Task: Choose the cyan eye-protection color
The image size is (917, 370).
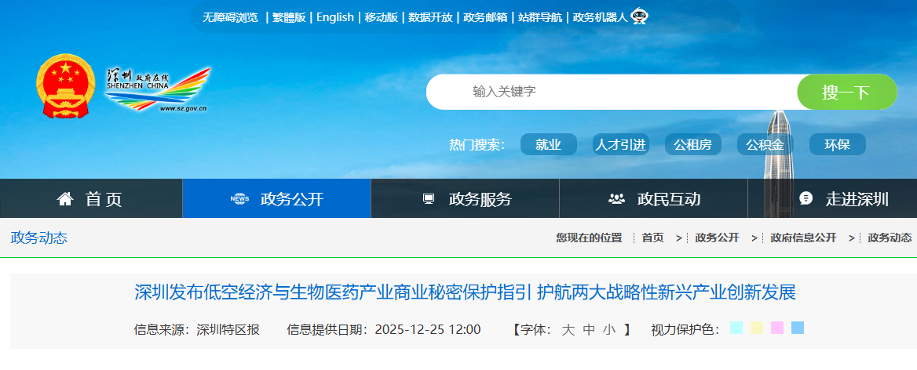Action: [x=736, y=328]
